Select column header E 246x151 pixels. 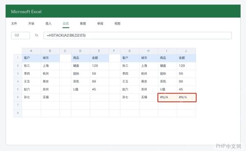99,51
